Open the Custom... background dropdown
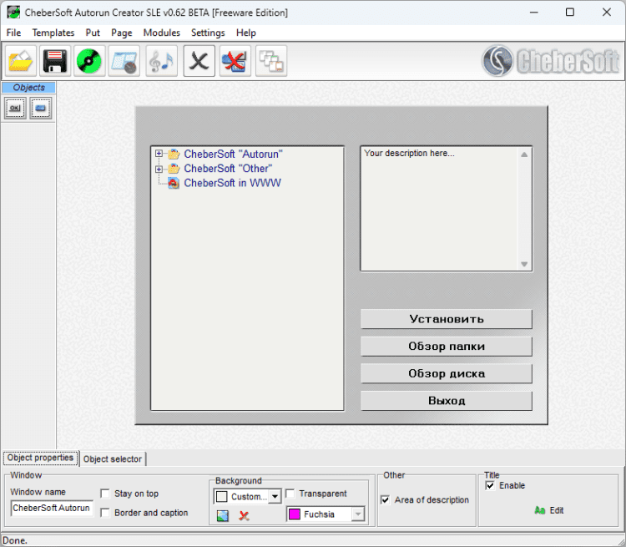 (275, 497)
